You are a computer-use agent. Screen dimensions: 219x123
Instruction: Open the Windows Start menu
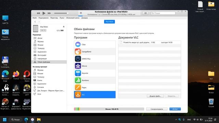[5, 120]
